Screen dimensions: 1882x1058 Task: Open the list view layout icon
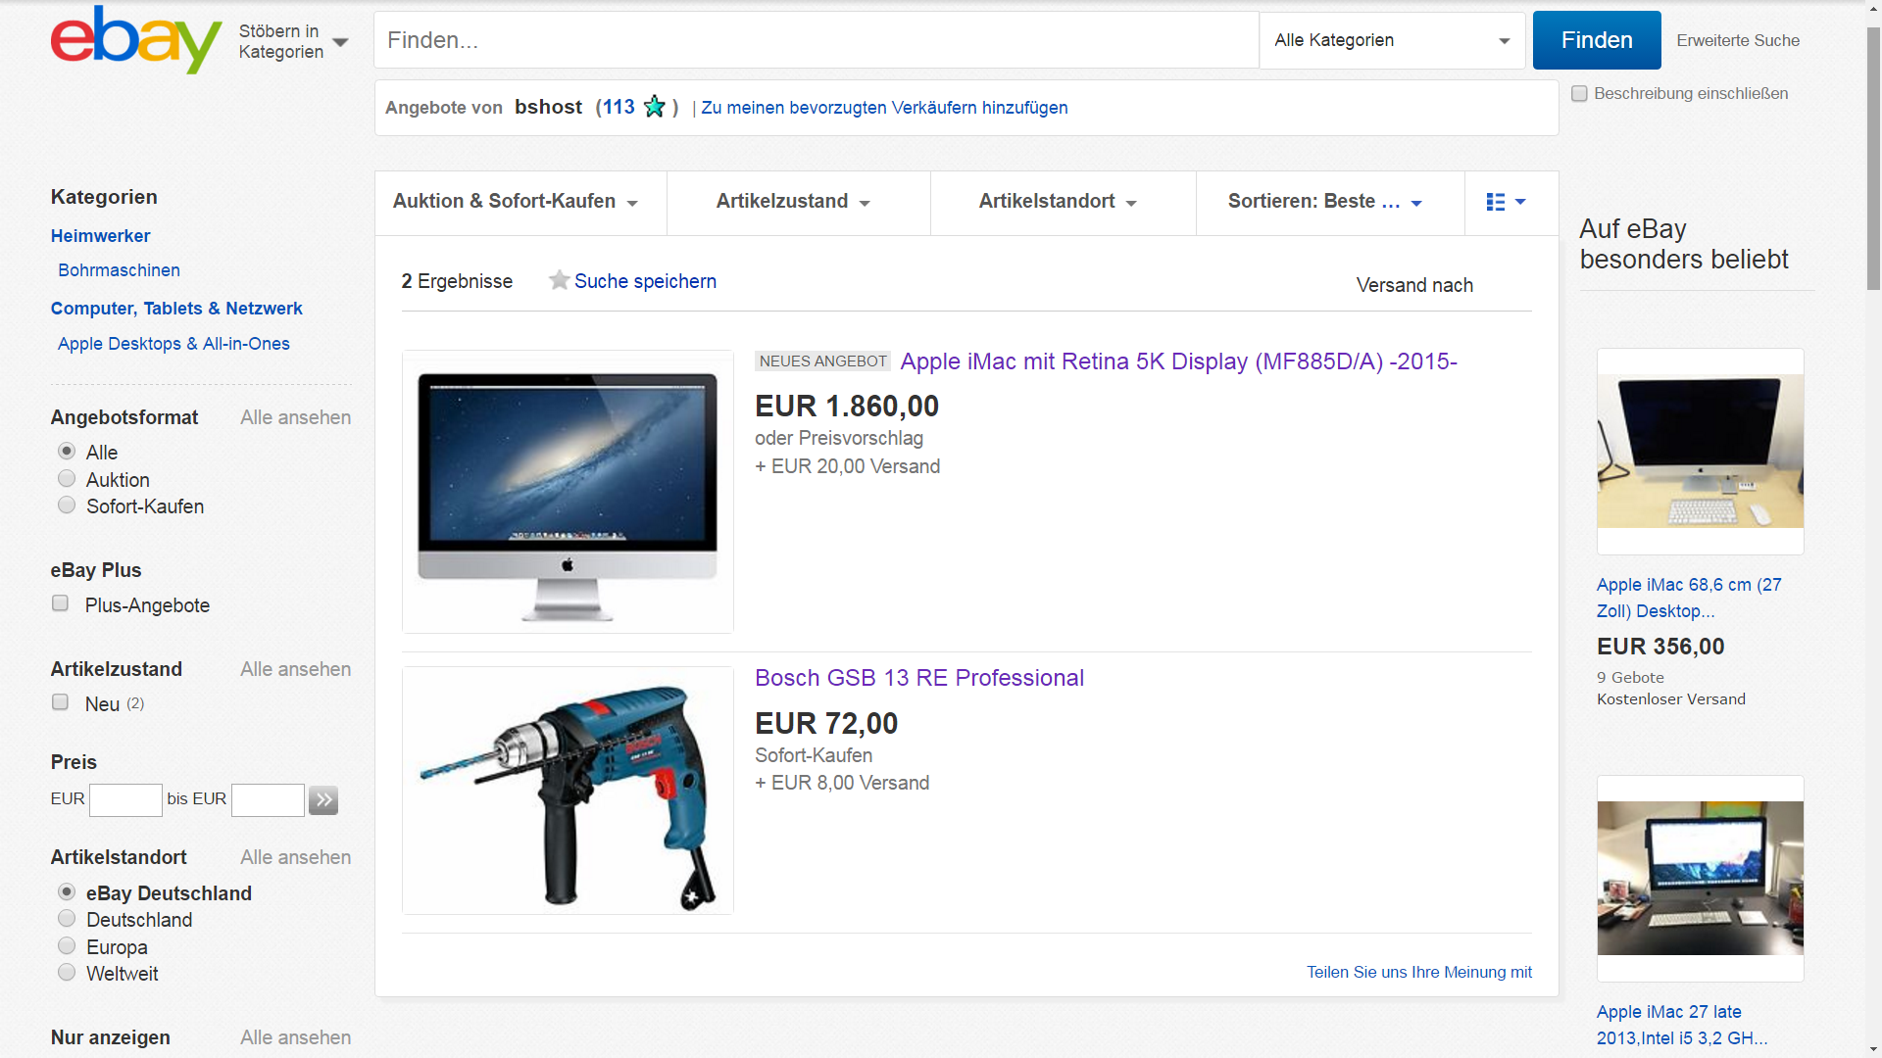(1506, 202)
